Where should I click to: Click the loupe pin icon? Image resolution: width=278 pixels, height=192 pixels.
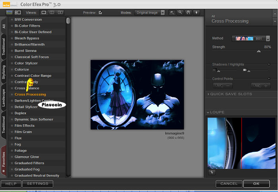tap(211, 172)
